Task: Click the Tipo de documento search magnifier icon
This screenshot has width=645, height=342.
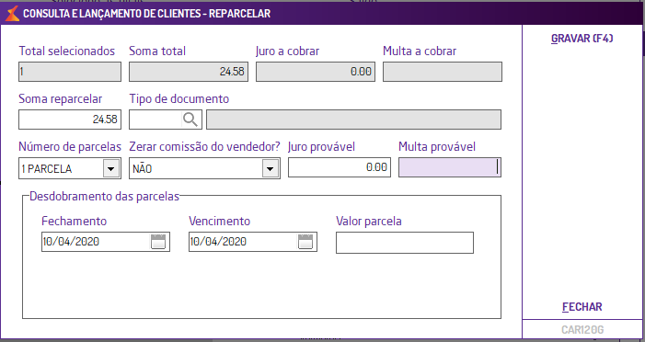Action: (x=190, y=120)
